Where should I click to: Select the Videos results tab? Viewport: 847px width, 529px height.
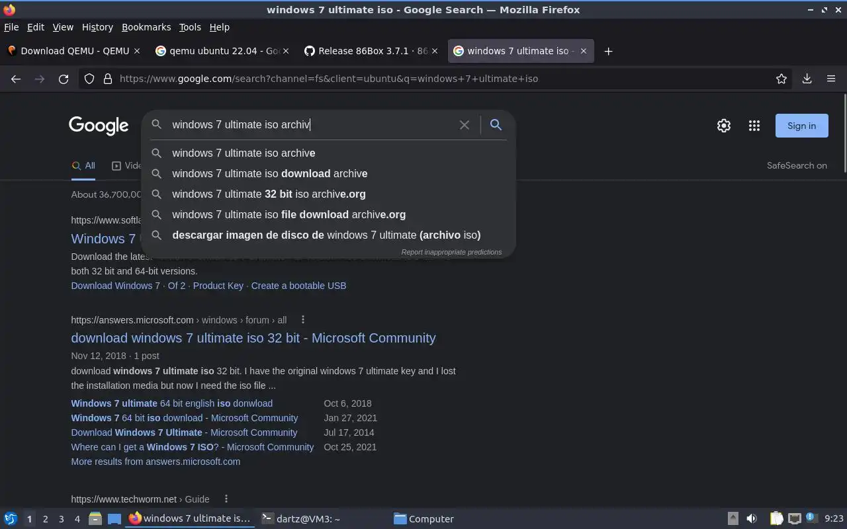pyautogui.click(x=126, y=166)
